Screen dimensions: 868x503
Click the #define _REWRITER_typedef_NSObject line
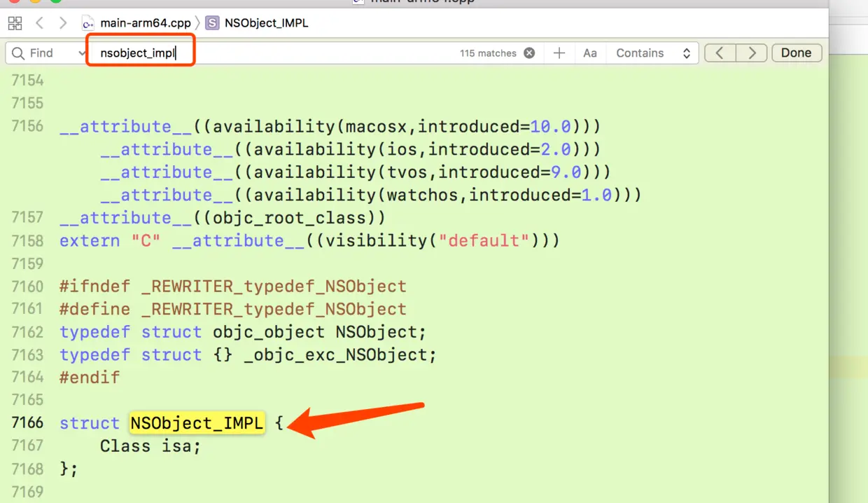pyautogui.click(x=233, y=309)
